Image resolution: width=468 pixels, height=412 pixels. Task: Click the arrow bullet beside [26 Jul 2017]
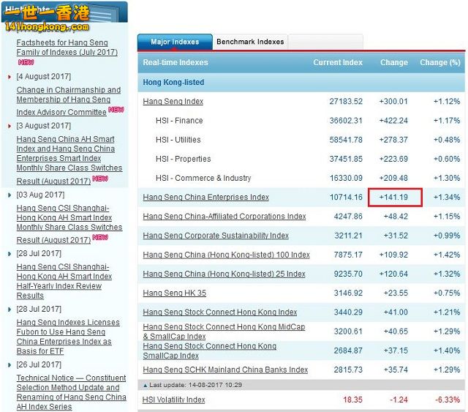[10, 364]
